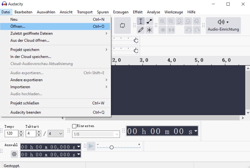Increase Tempo with its up arrow

click(x=21, y=132)
